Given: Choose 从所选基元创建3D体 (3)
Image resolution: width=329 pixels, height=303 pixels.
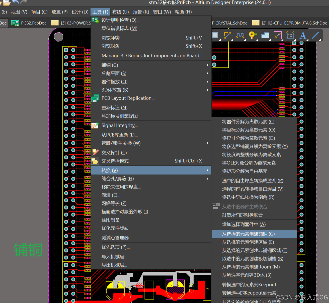Looking at the screenshot, I should point(254,275).
